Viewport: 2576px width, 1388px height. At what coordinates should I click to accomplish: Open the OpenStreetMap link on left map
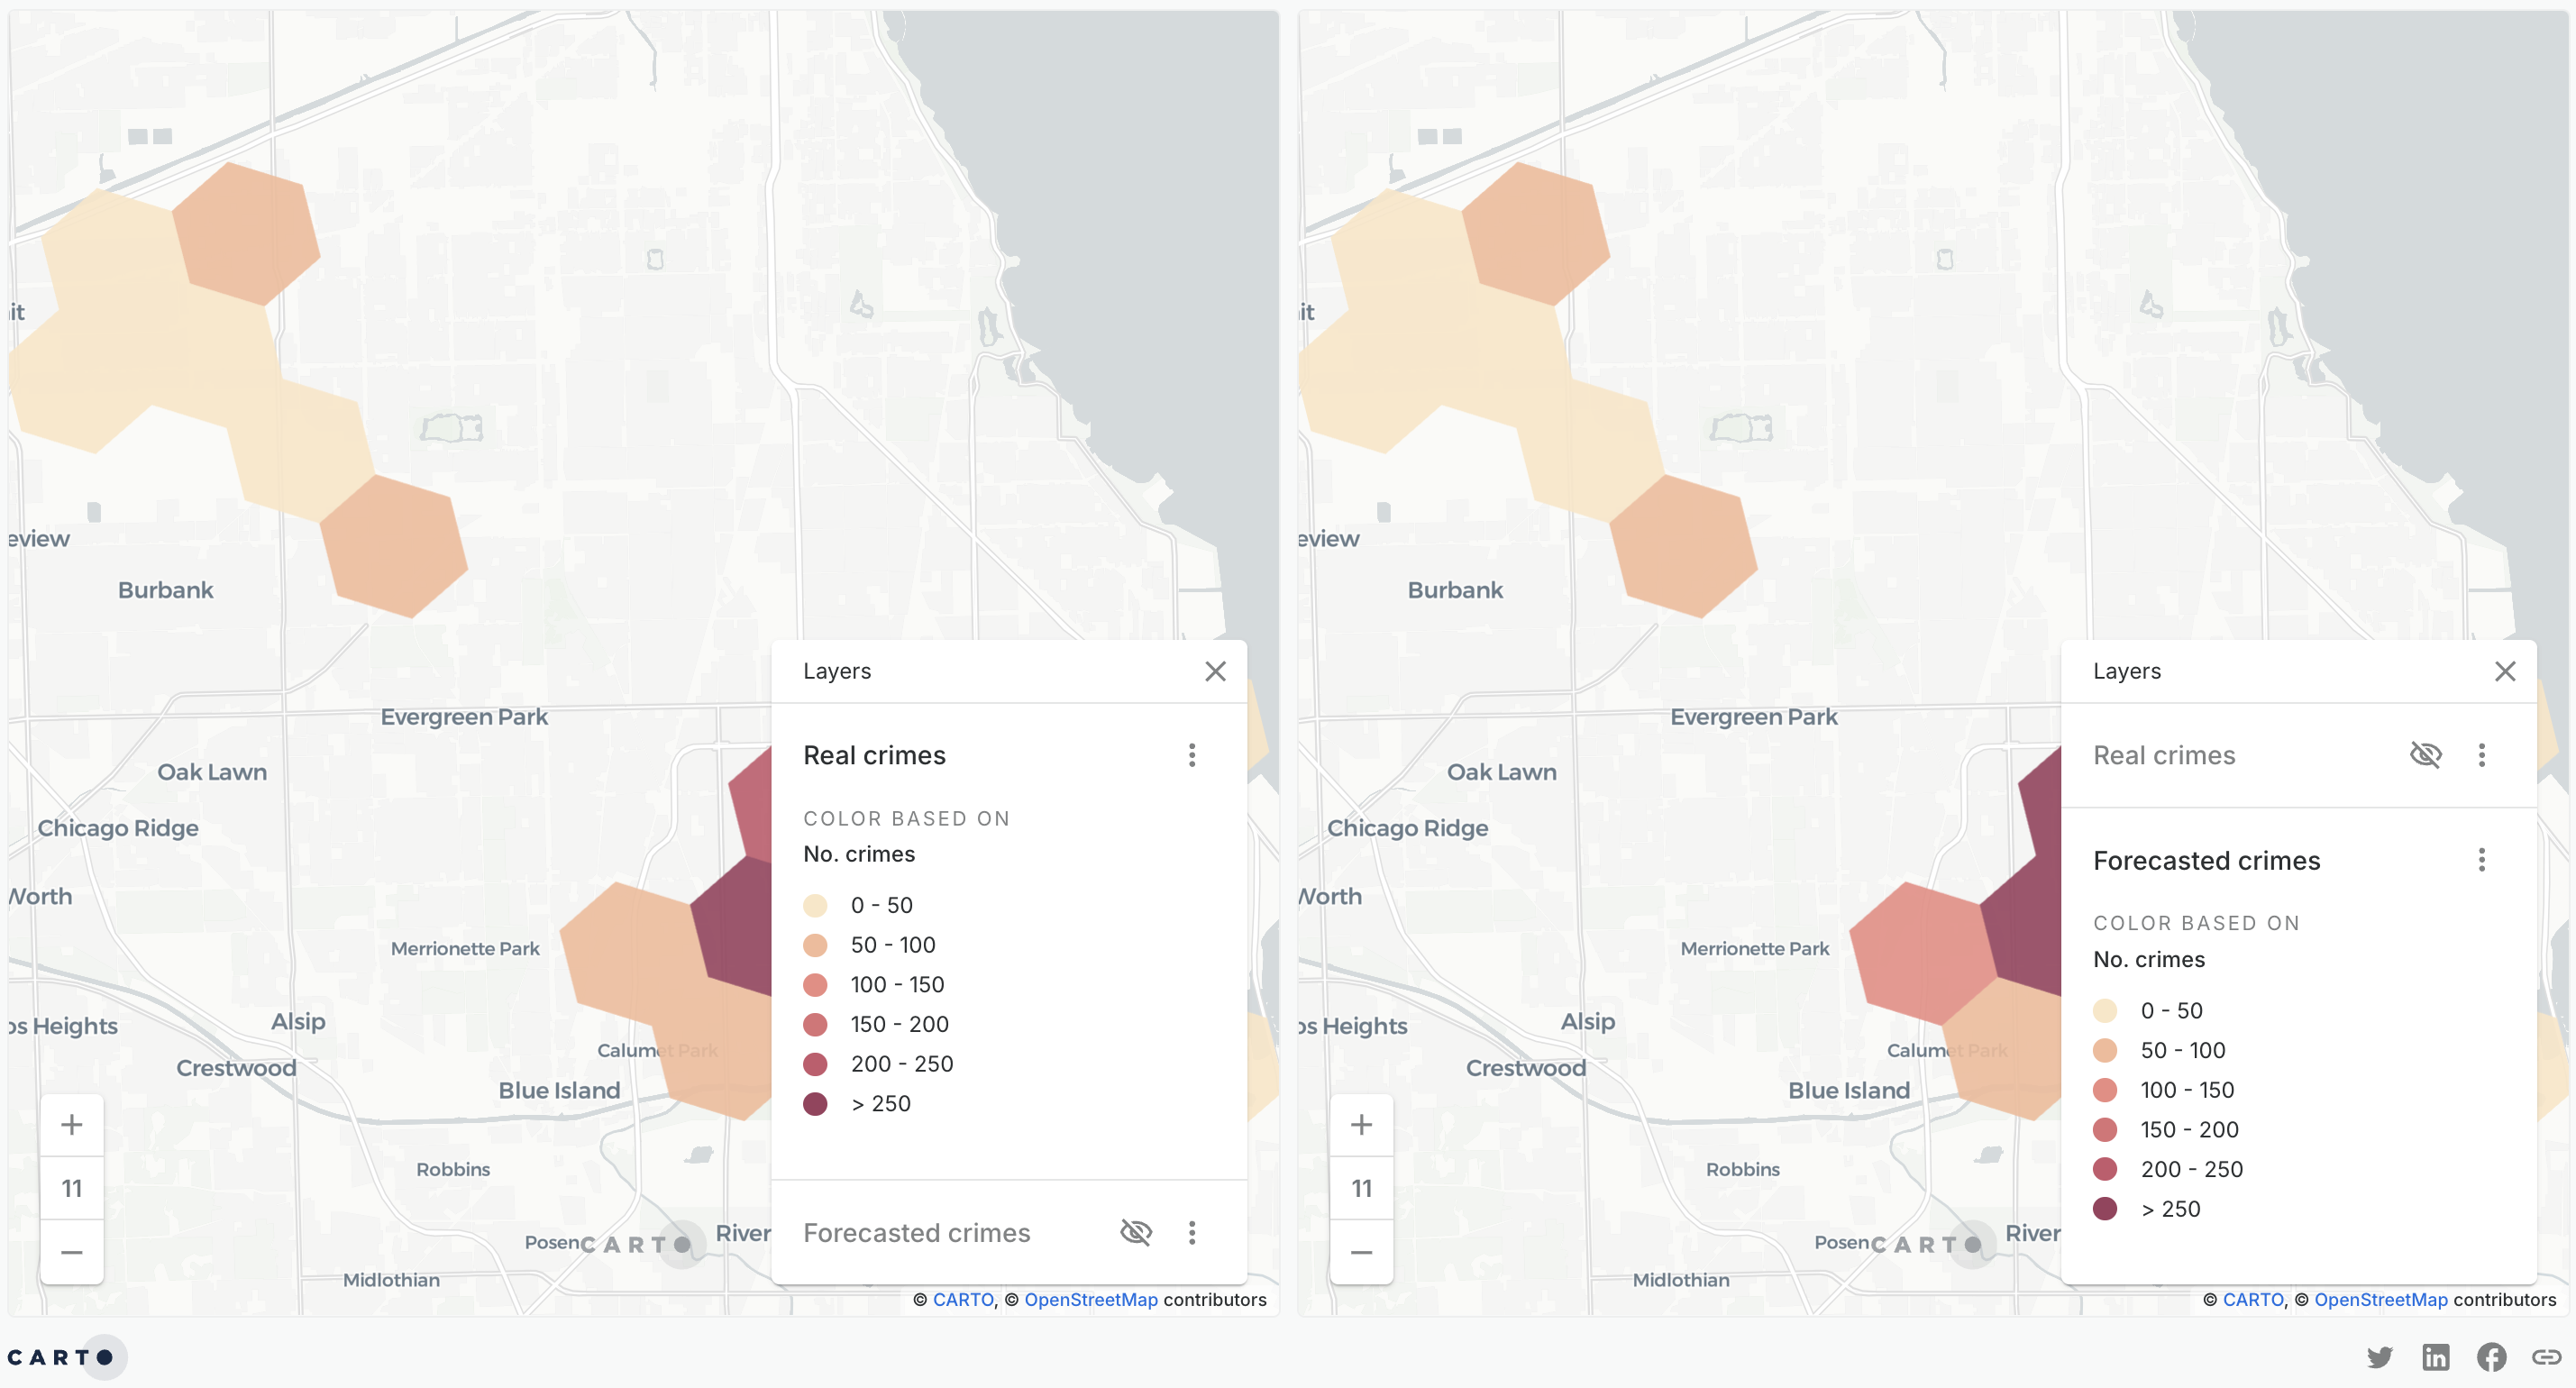[x=1090, y=1299]
